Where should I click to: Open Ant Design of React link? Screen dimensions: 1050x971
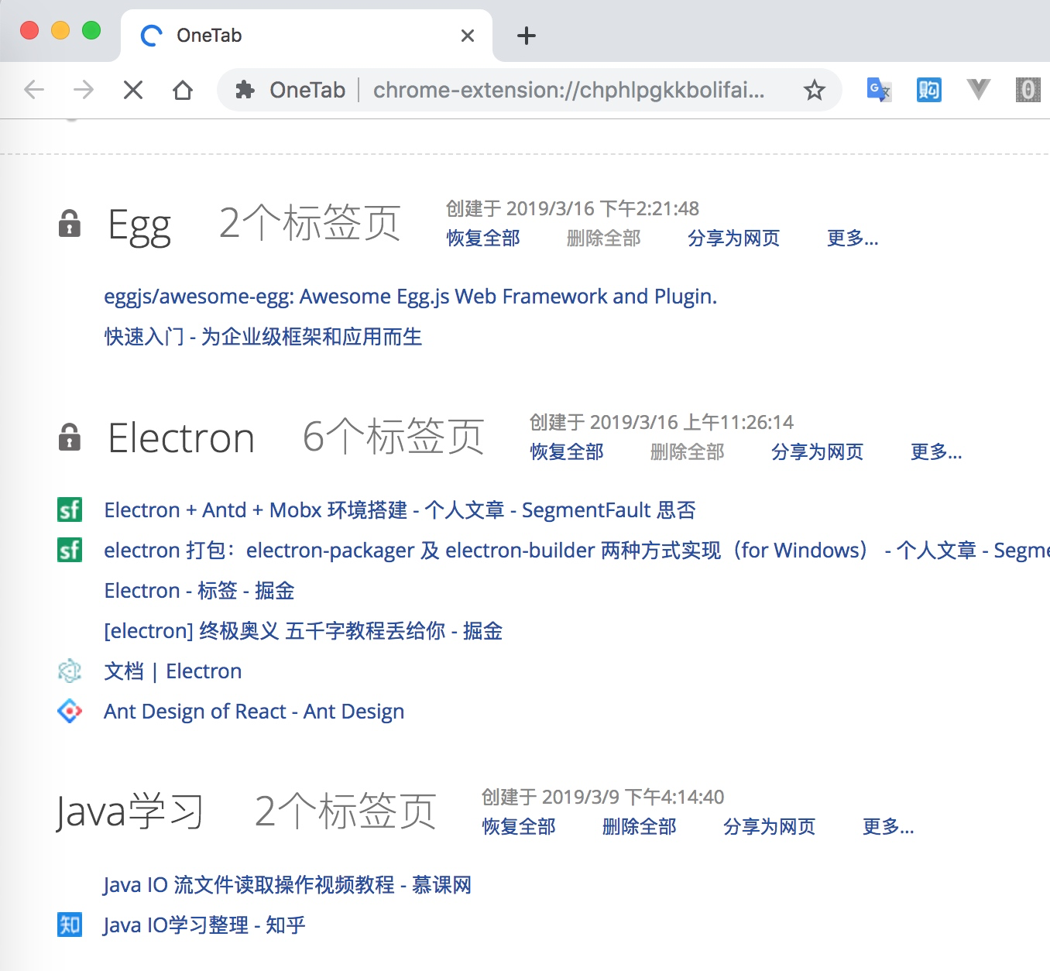tap(254, 712)
